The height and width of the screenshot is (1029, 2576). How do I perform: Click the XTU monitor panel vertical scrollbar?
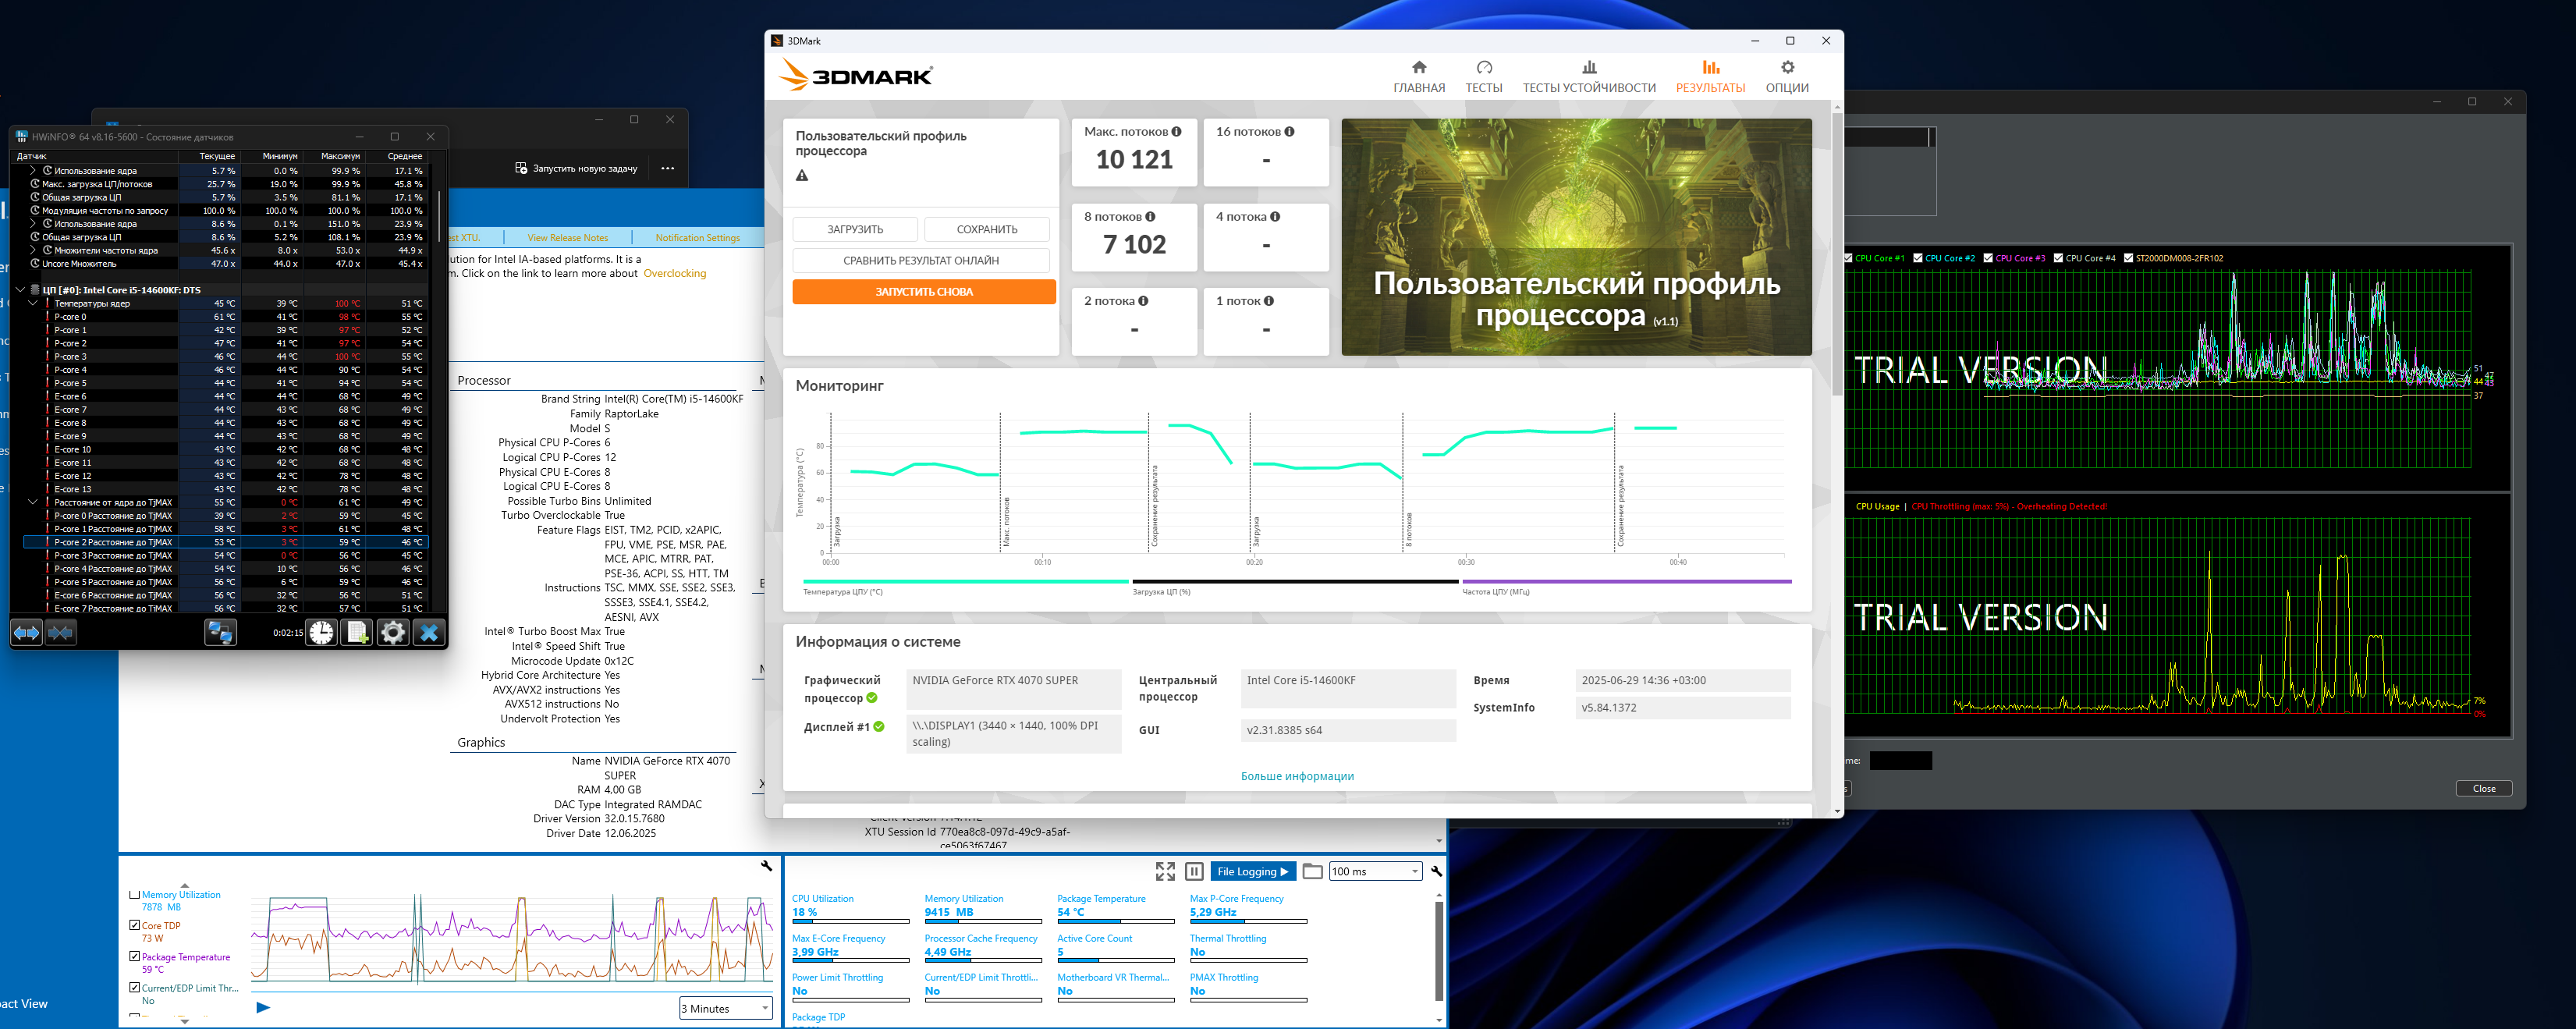pos(1438,950)
